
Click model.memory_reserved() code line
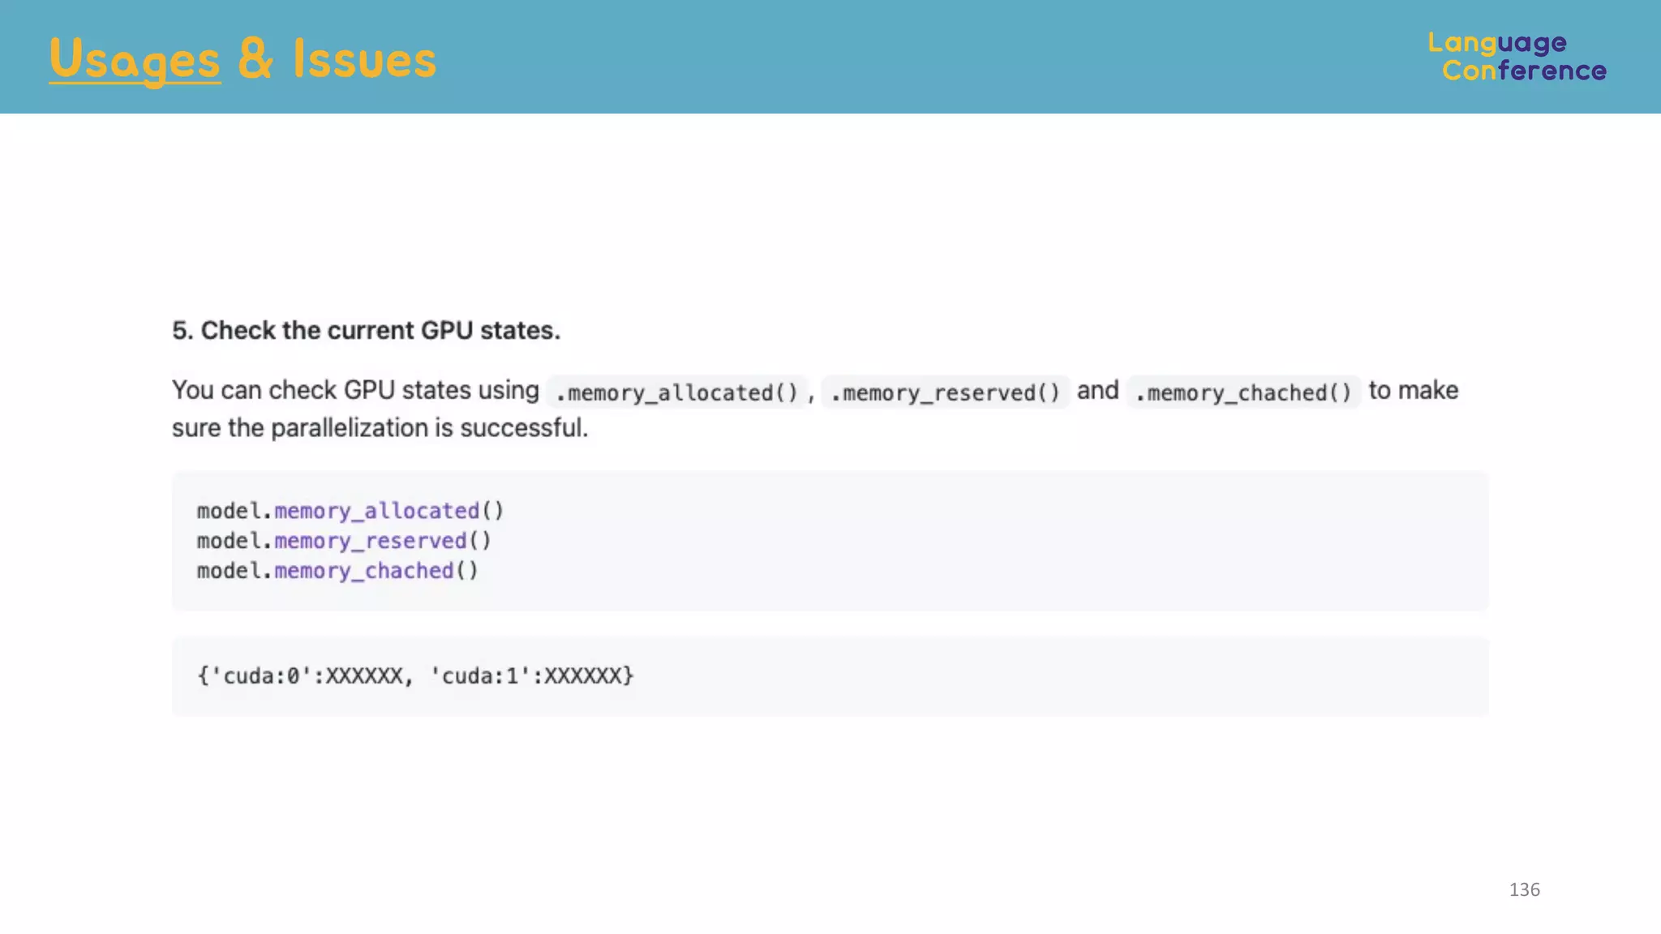tap(344, 541)
